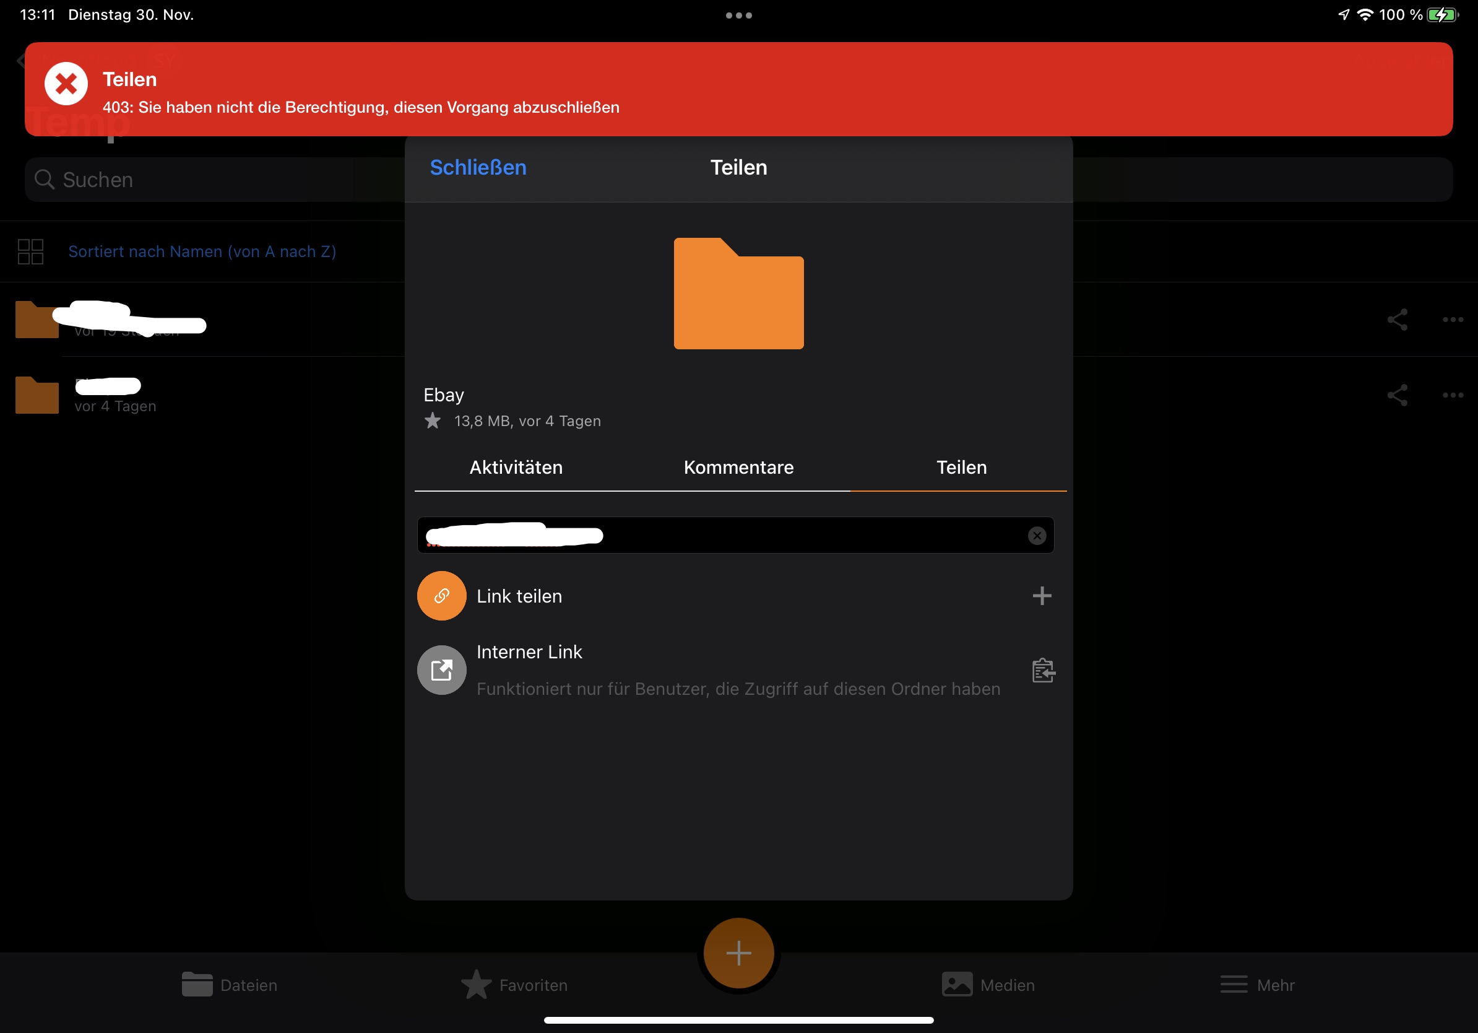Tap the share icon next to Ebay folder
This screenshot has height=1033, width=1478.
coord(1397,394)
